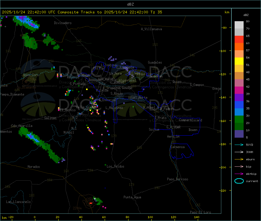Image resolution: width=261 pixels, height=221 pixels.
Task: Click the red echo cell near '2200m'
Action: coord(91,203)
